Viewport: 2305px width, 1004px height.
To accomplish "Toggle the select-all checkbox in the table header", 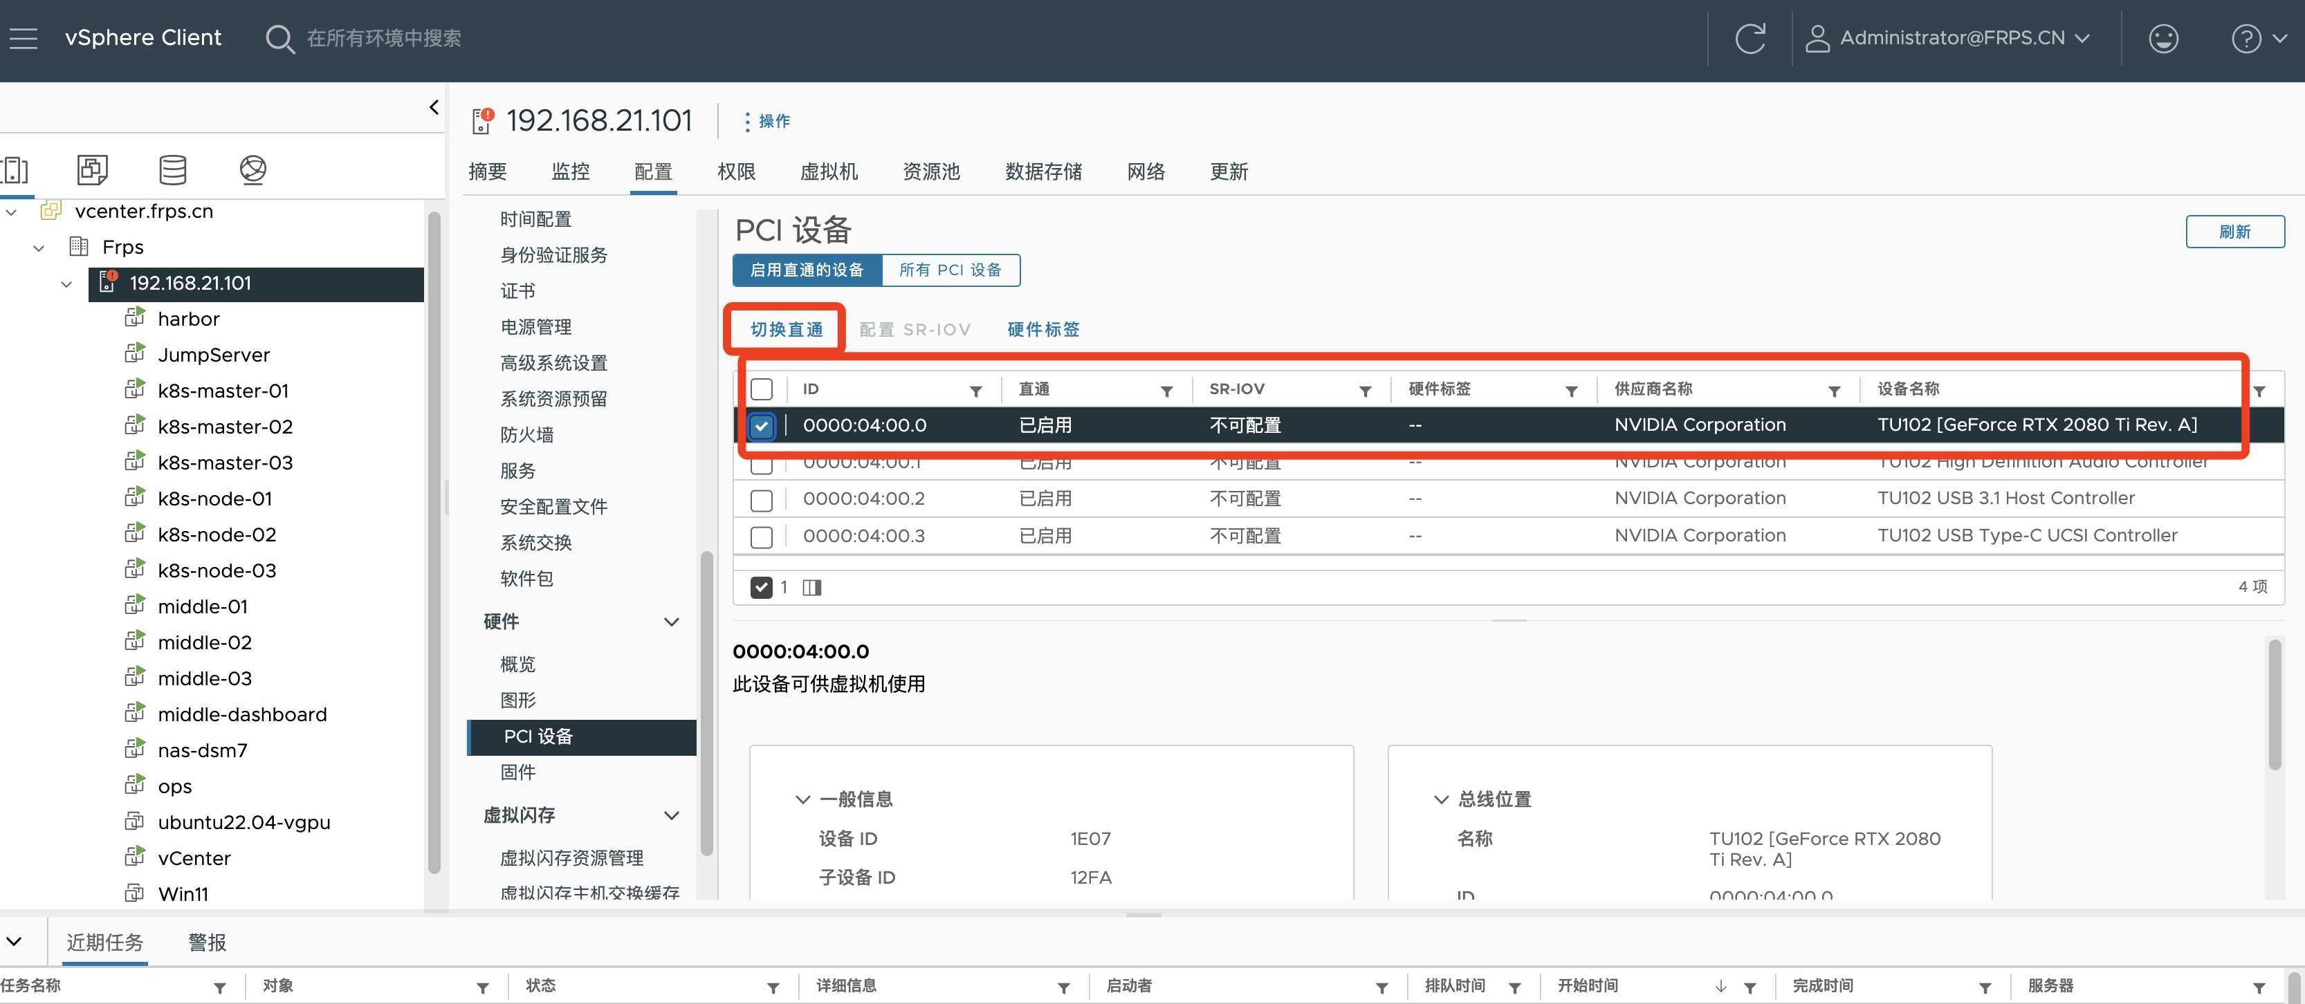I will [762, 390].
